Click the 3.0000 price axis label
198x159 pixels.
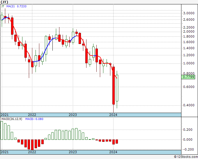tap(189, 13)
